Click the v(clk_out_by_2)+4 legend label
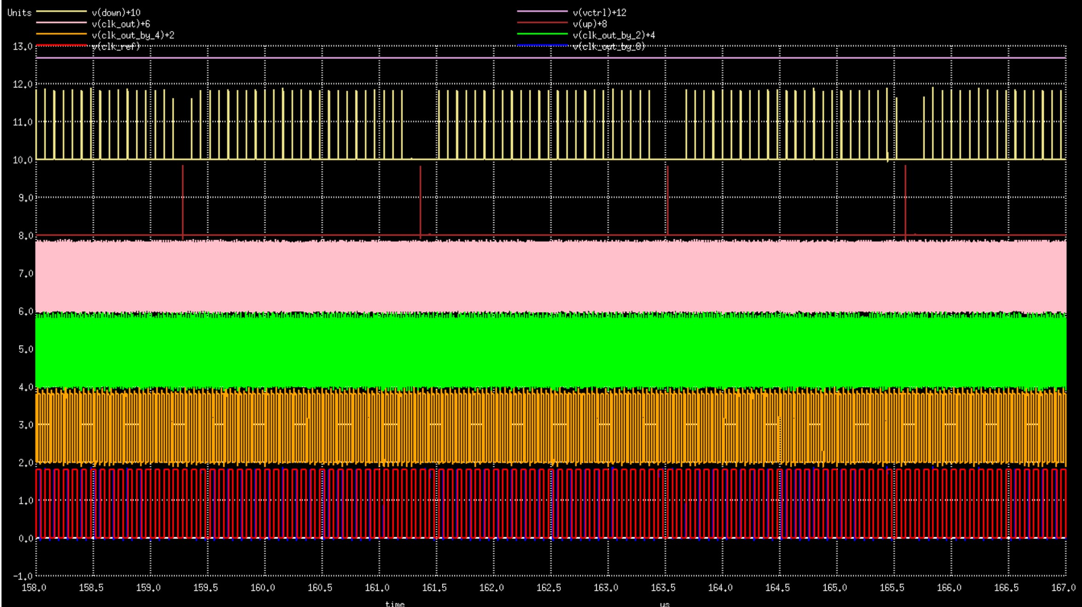The image size is (1082, 607). 614,35
